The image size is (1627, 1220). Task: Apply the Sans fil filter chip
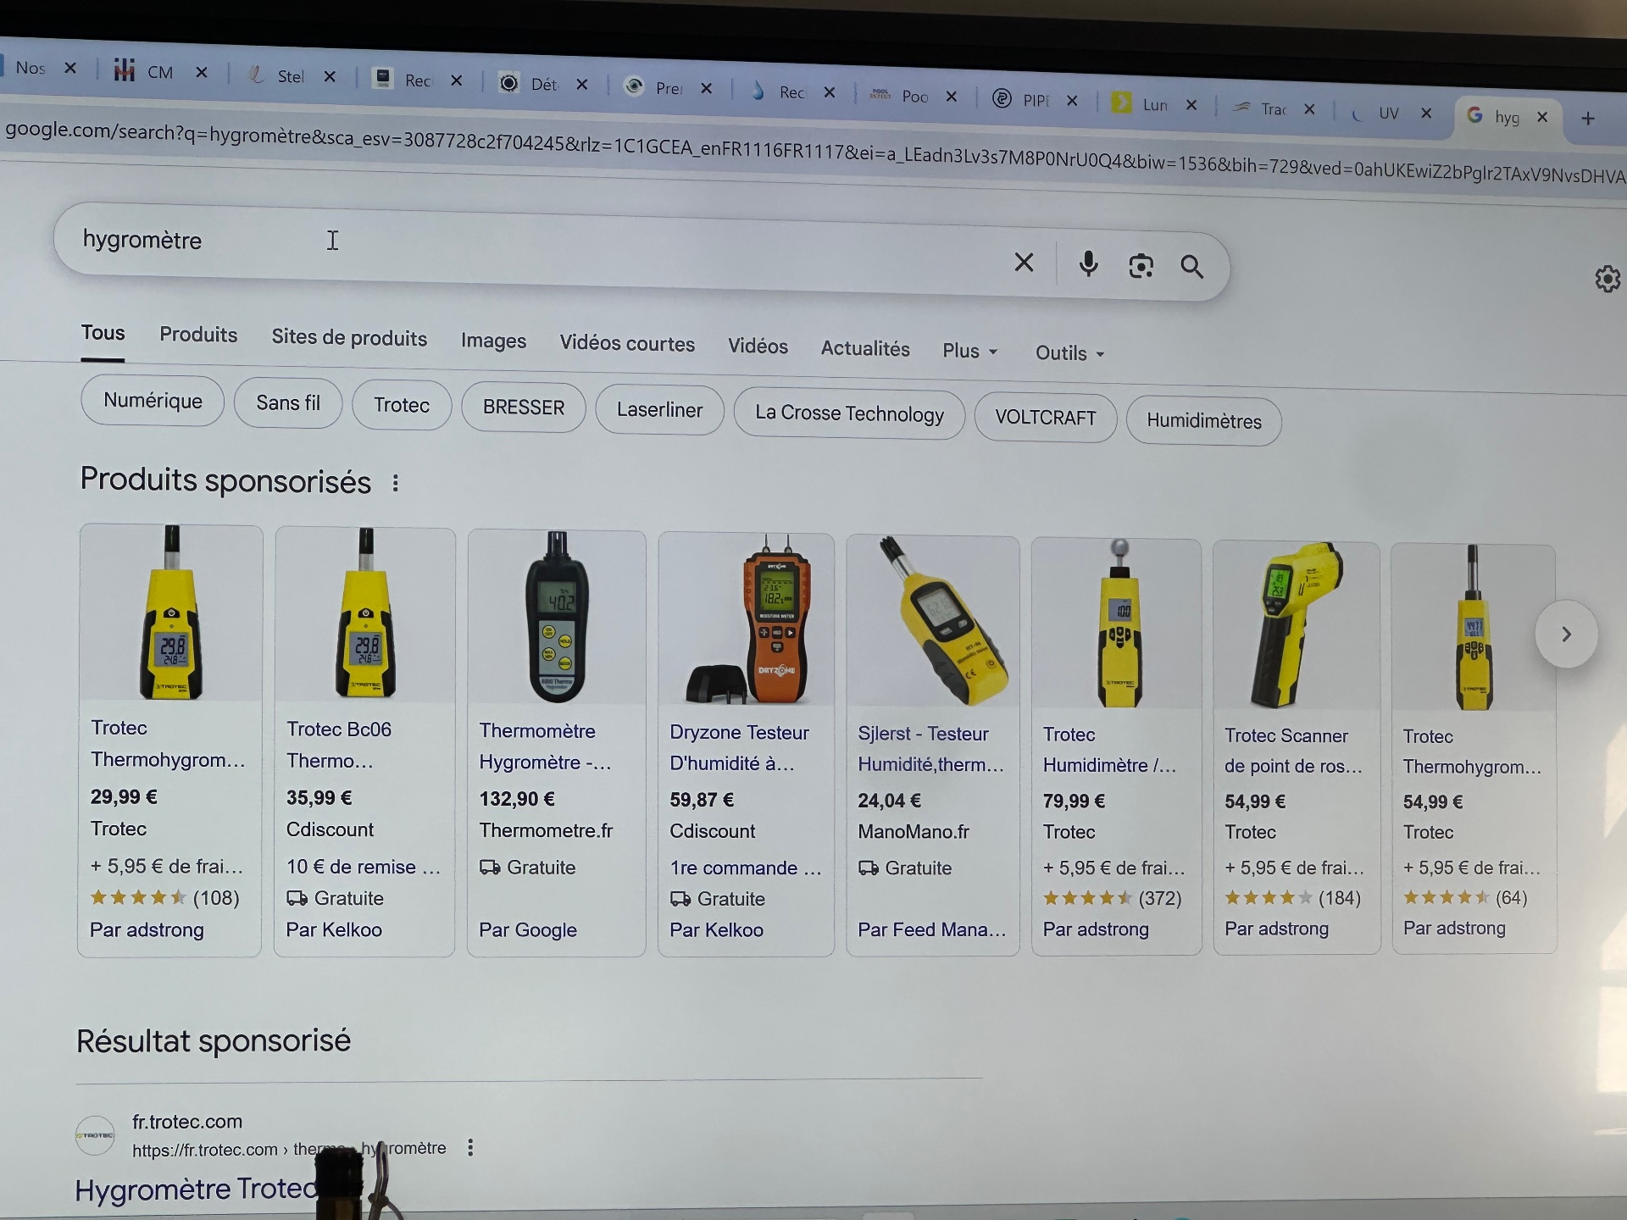pos(288,403)
